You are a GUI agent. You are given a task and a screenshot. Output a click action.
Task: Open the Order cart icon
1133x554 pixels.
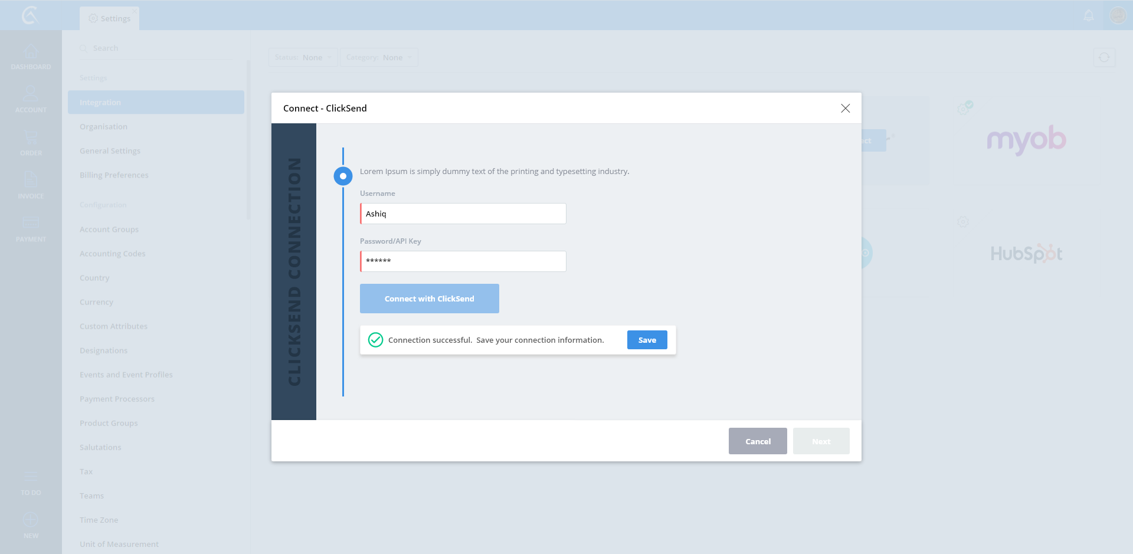[x=31, y=138]
